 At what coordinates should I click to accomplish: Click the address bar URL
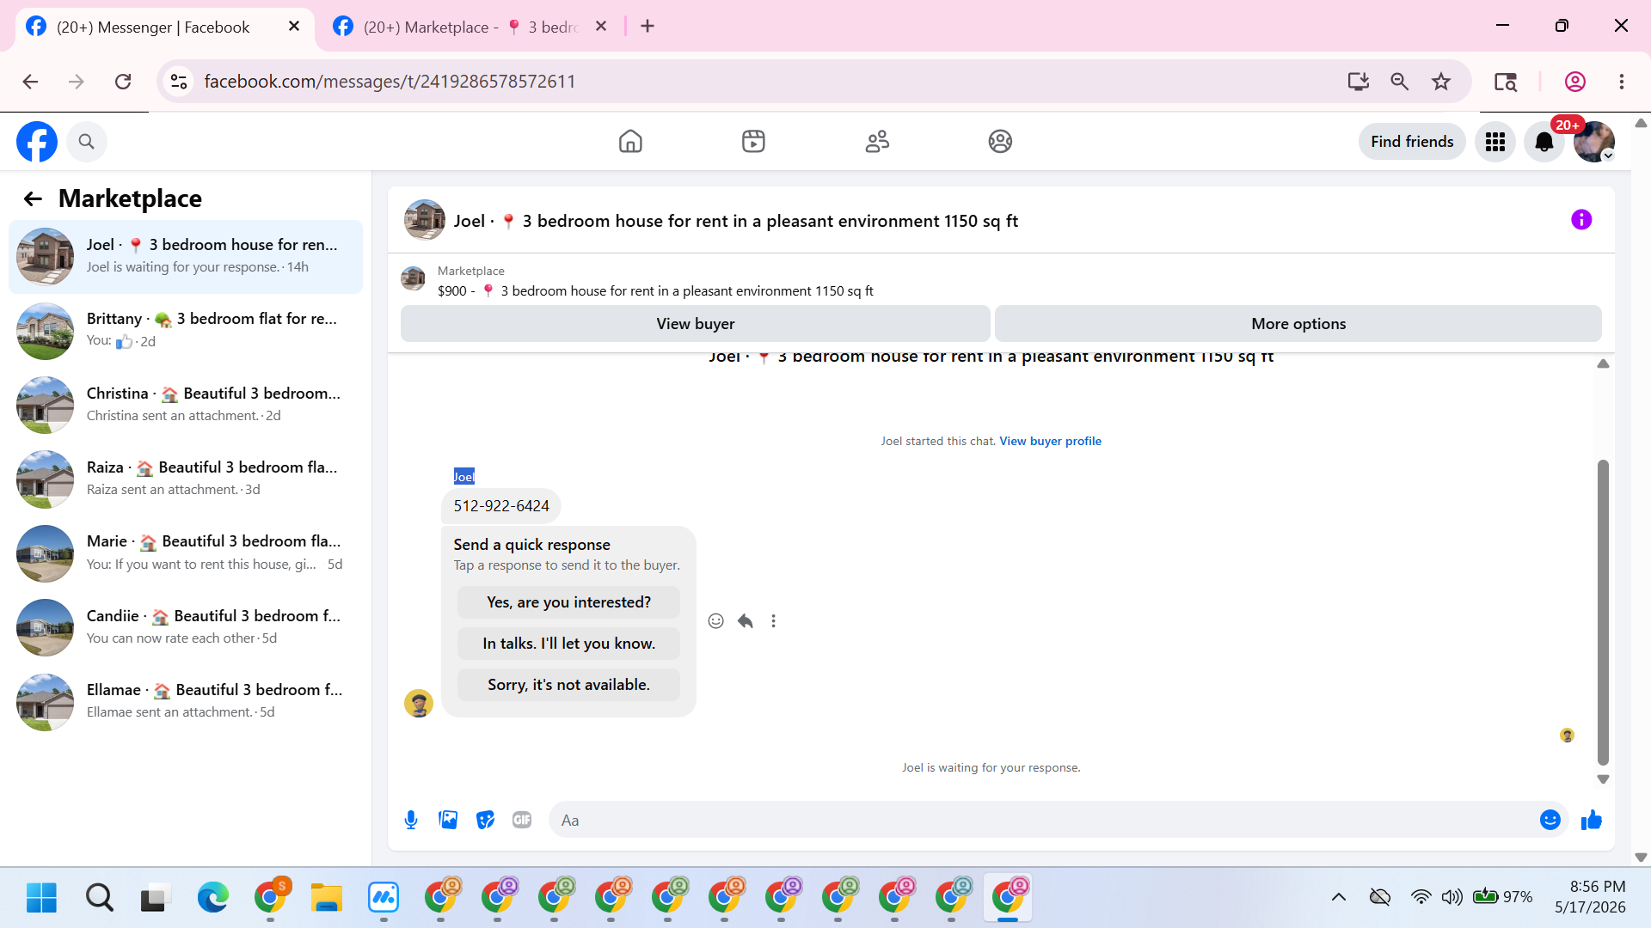point(390,82)
